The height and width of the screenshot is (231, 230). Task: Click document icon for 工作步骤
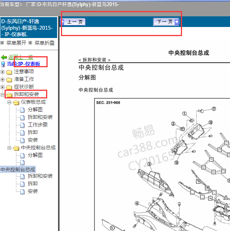point(22,125)
